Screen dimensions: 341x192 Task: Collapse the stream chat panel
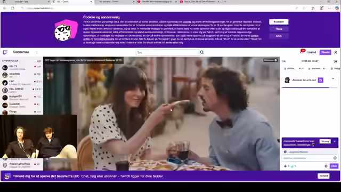pos(284,61)
